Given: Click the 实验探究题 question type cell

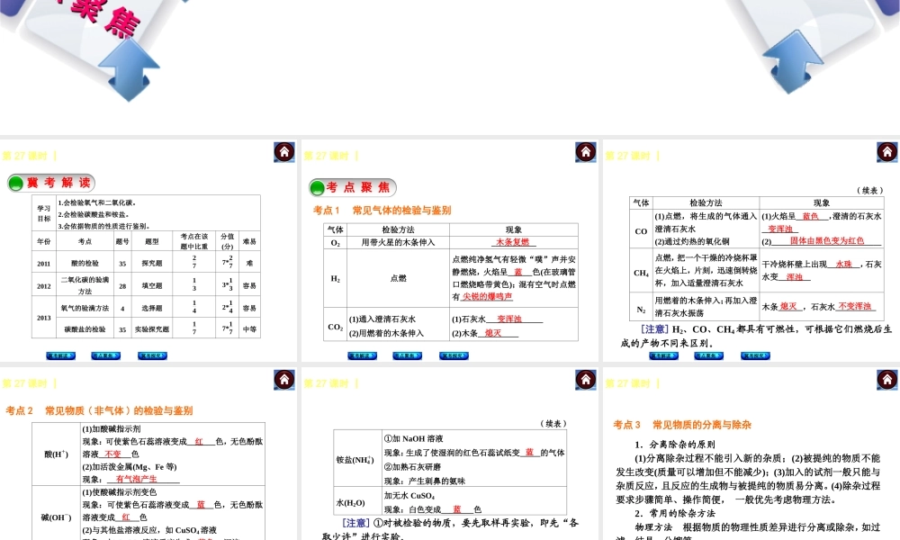Looking at the screenshot, I should pyautogui.click(x=152, y=329).
